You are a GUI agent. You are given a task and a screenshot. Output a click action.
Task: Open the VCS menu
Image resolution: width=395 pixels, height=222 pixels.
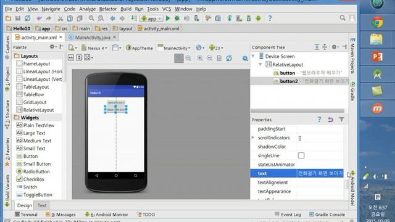point(166,9)
